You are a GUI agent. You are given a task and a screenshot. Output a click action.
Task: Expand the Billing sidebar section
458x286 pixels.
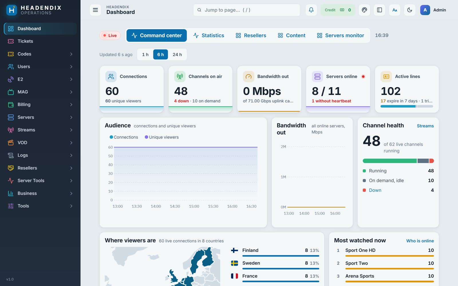click(40, 105)
